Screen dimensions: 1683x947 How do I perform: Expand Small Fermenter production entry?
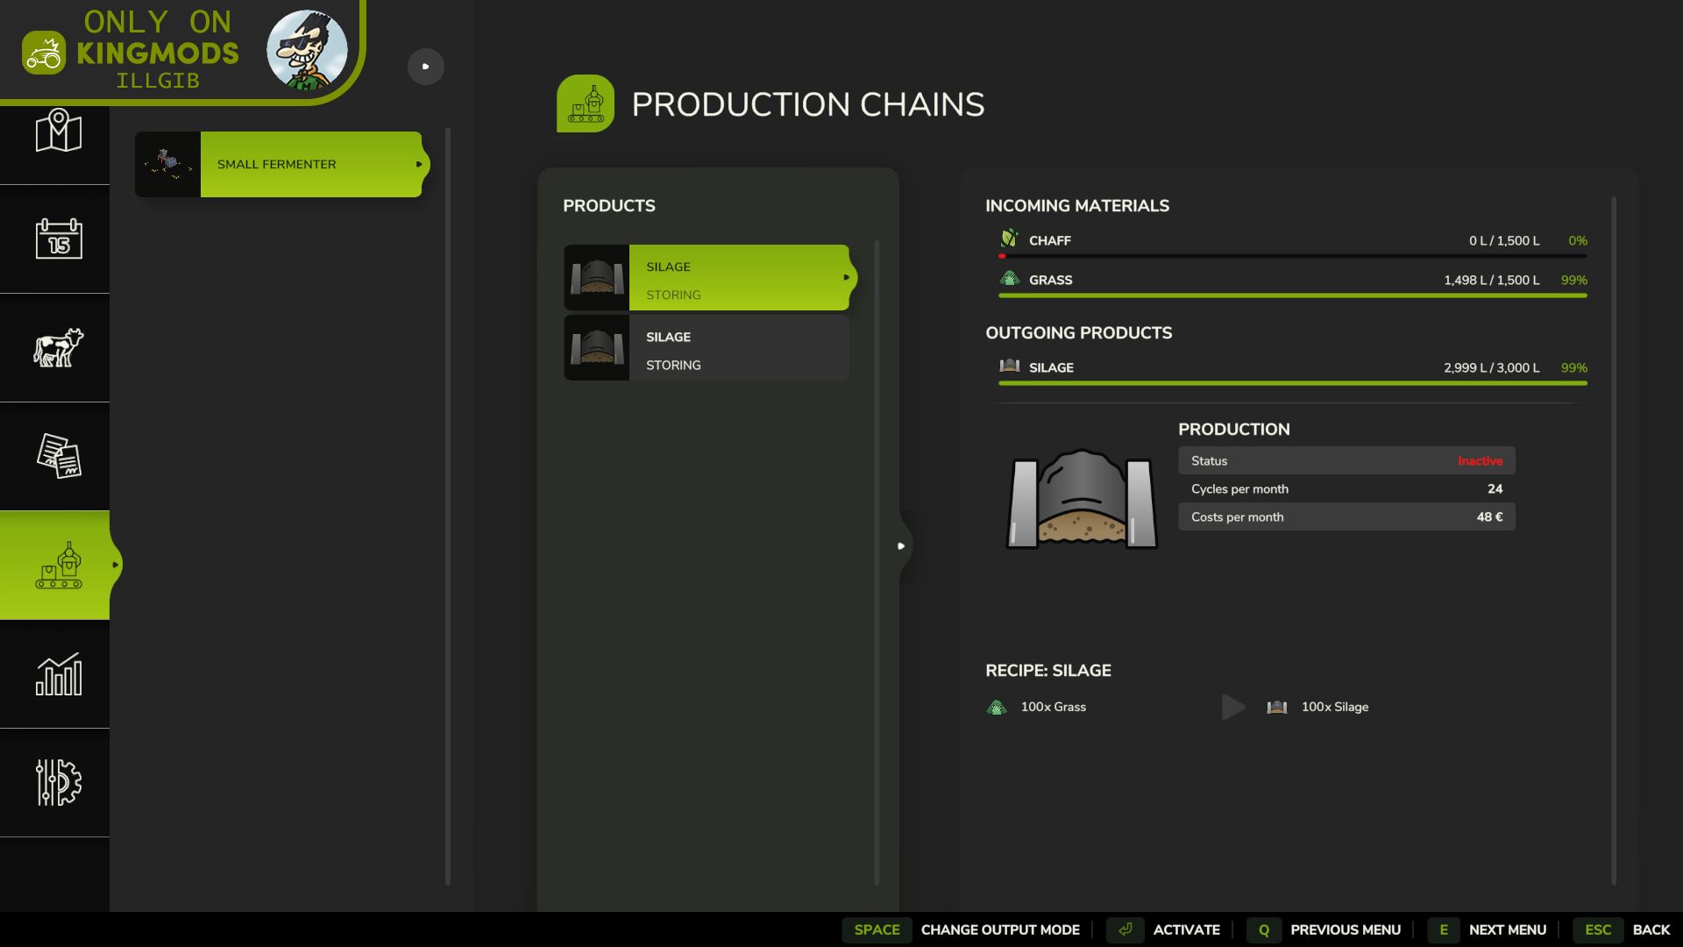pyautogui.click(x=310, y=164)
